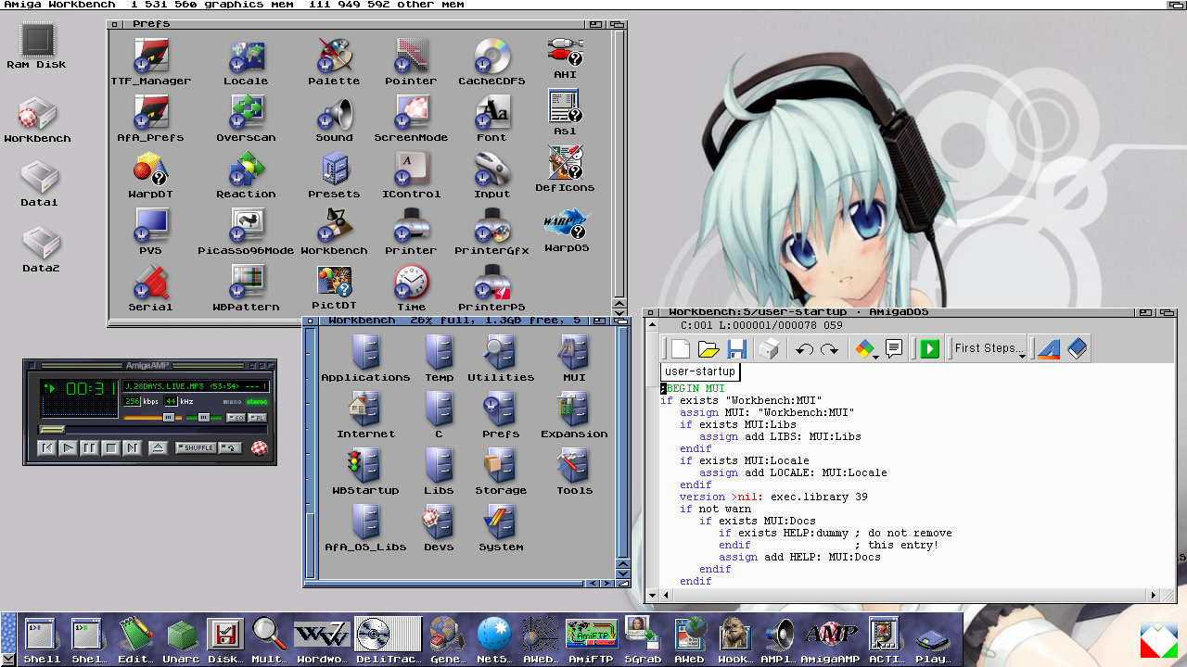Click the next track button in AmigaAMP
Screen dimensions: 1187x667
tap(132, 447)
